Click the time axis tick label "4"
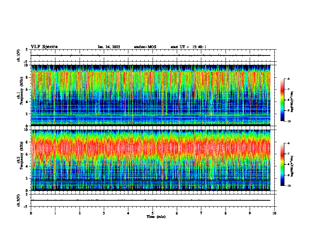The image size is (309, 239). coord(128,213)
